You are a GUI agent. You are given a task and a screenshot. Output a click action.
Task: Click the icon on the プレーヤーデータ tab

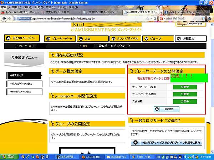coord(48,39)
